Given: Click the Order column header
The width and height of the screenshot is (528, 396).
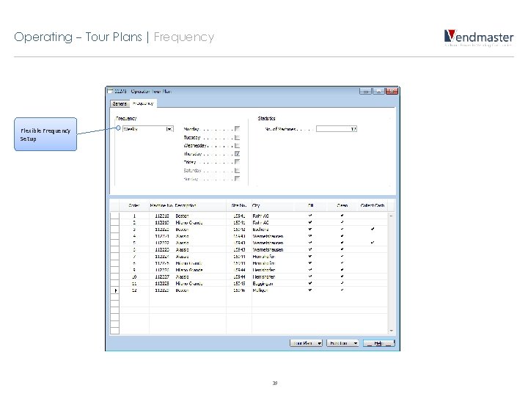Looking at the screenshot, I should pyautogui.click(x=134, y=205).
